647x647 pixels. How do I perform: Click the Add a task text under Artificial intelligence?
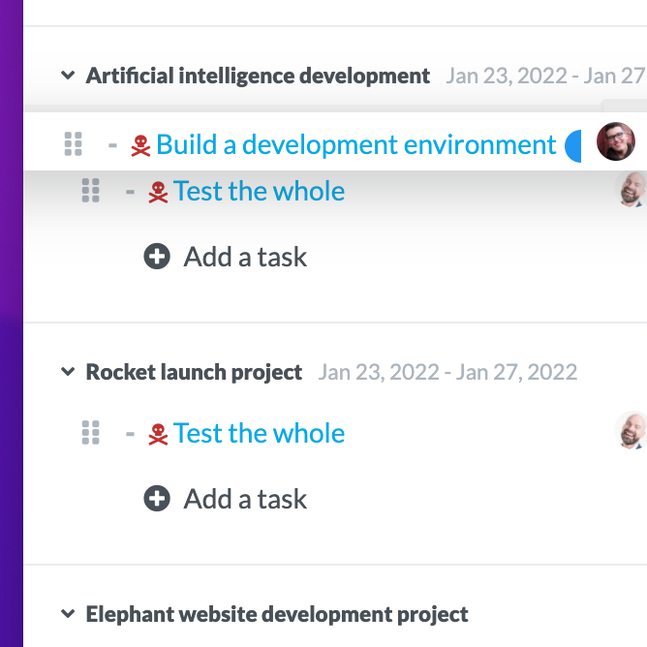click(x=245, y=257)
